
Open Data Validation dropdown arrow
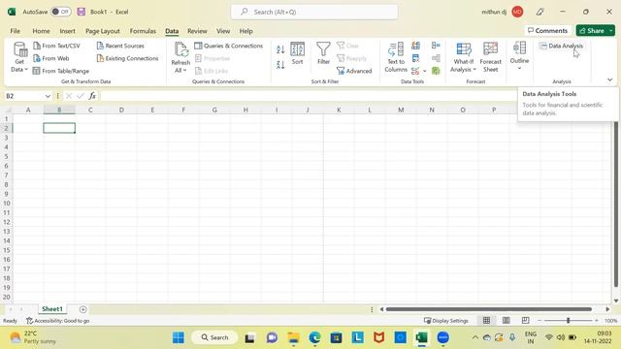click(425, 71)
